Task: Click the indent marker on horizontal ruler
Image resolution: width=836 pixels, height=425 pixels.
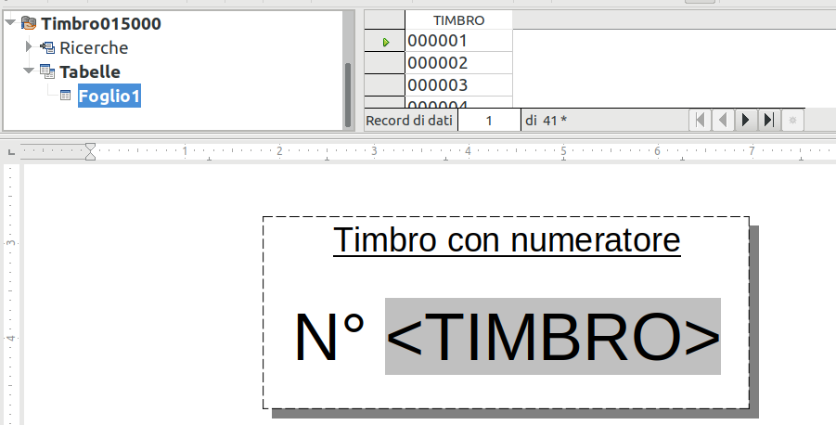Action: coord(90,150)
